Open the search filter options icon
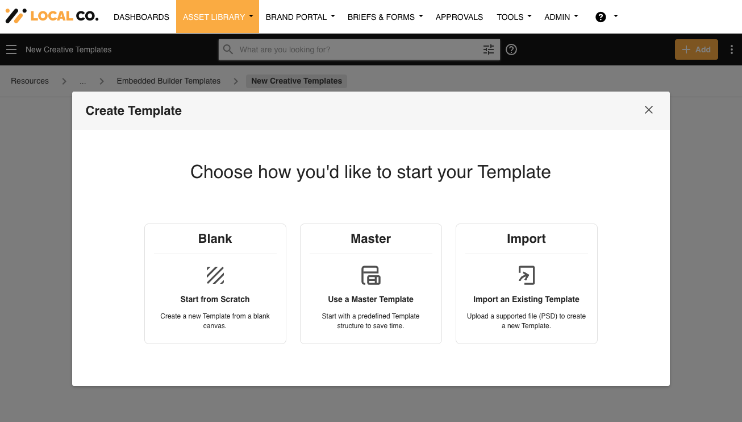 click(x=489, y=49)
